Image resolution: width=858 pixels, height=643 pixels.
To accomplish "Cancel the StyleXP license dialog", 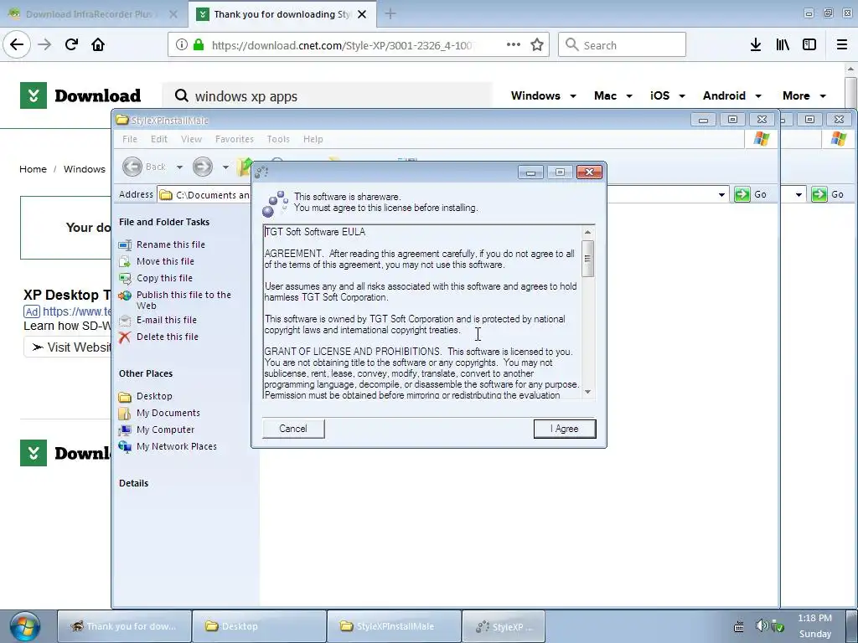I will coord(293,429).
